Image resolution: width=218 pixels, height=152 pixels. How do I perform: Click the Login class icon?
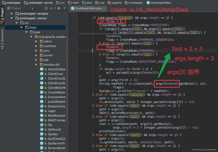(42, 111)
